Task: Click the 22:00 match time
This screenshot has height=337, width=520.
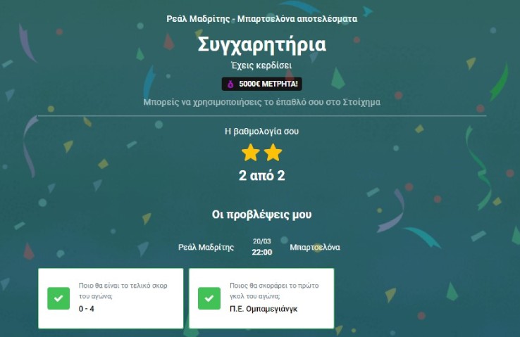Action: (x=262, y=253)
